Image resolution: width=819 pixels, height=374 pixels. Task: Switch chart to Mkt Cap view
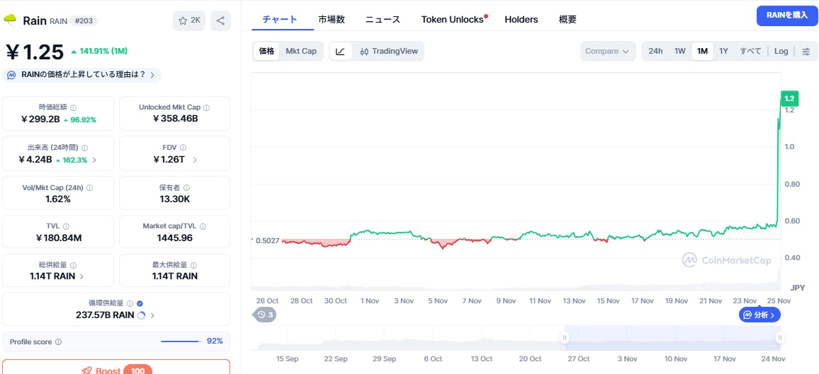301,51
